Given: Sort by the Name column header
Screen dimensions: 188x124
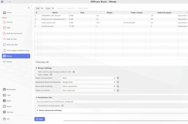Looking at the screenshot, I should tap(55, 13).
